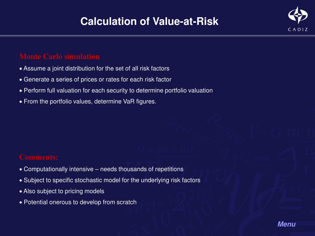Select the "Monte Carlo simulation" red heading
315x236 pixels.
(59, 57)
